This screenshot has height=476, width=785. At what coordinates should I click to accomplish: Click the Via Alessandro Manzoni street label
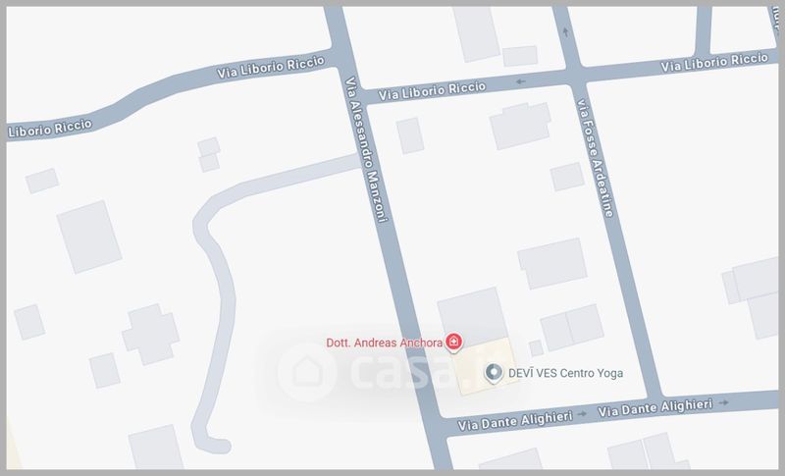pos(367,149)
